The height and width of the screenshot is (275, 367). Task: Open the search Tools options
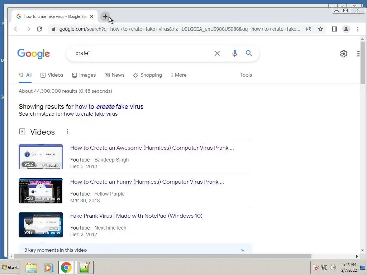[246, 75]
